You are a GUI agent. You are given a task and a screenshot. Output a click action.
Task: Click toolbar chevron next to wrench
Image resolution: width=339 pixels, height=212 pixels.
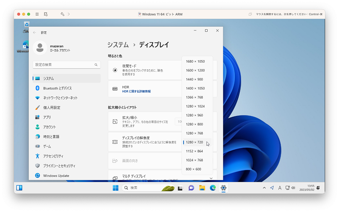(69, 14)
